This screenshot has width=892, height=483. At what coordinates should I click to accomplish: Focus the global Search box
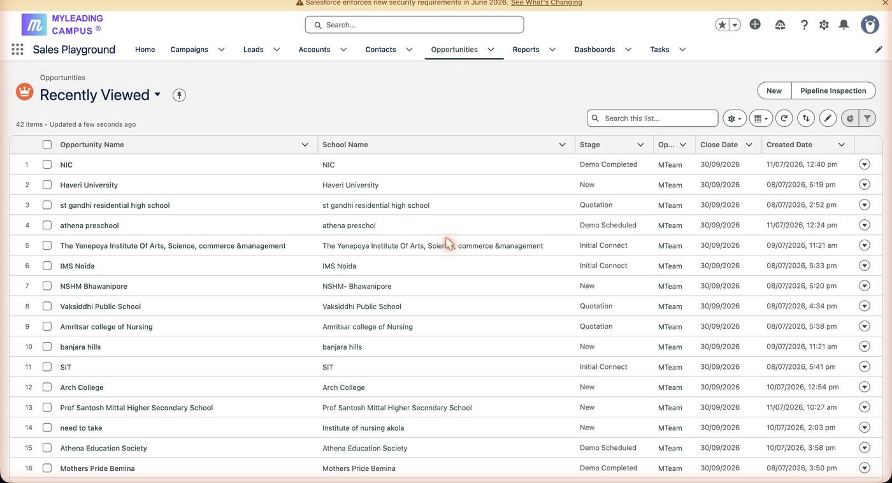click(414, 25)
